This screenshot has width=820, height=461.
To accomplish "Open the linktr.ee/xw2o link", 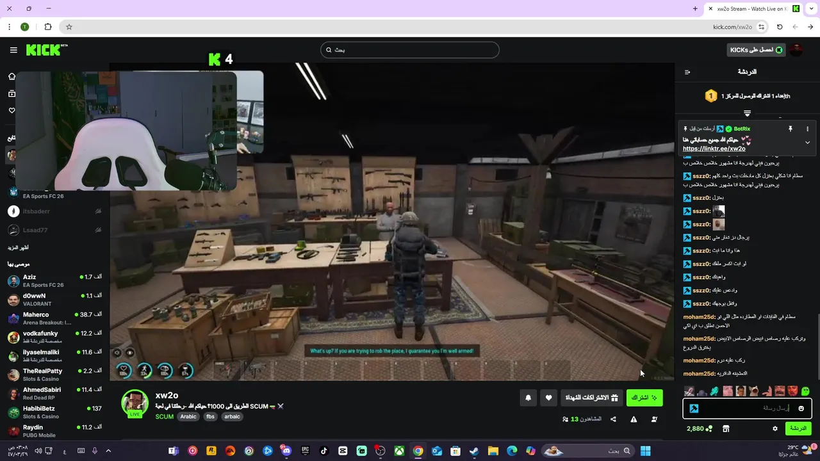I will click(714, 149).
